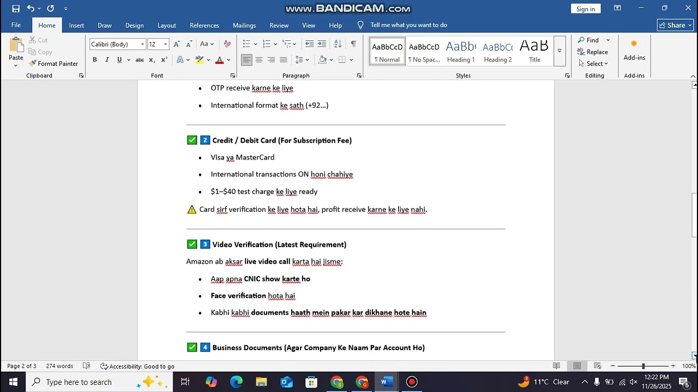698x392 pixels.
Task: Click the Redo repeat icon
Action: pos(50,8)
